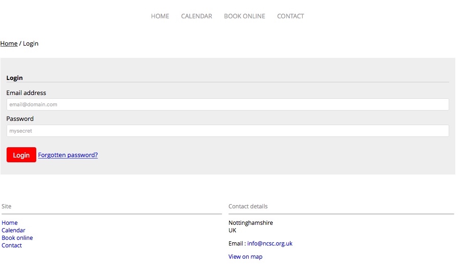Follow the Home breadcrumb link
This screenshot has width=460, height=270.
tap(9, 43)
